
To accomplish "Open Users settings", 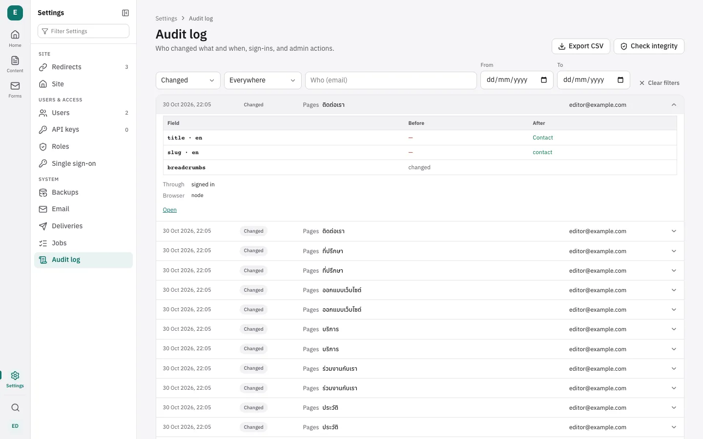I will (83, 113).
